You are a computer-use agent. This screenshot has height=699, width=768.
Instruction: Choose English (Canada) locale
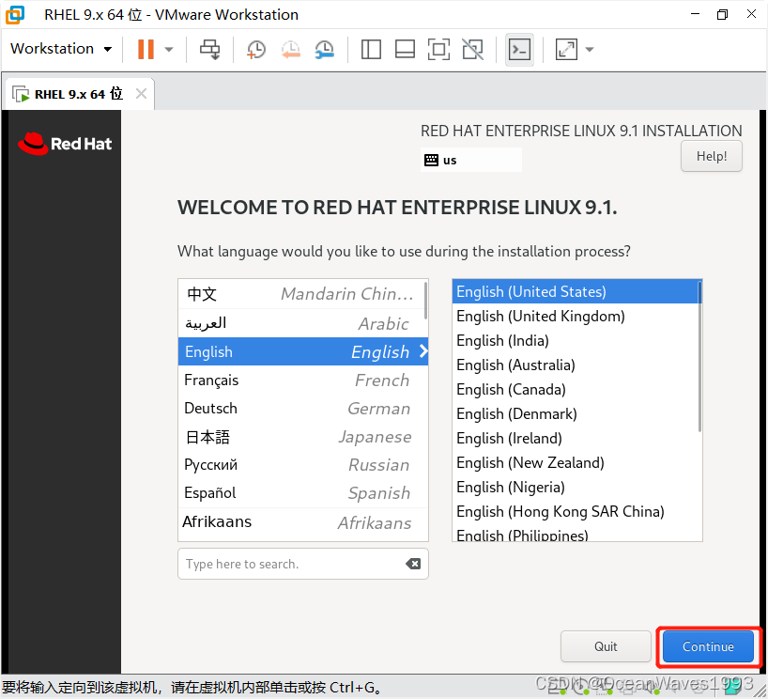[x=576, y=390]
